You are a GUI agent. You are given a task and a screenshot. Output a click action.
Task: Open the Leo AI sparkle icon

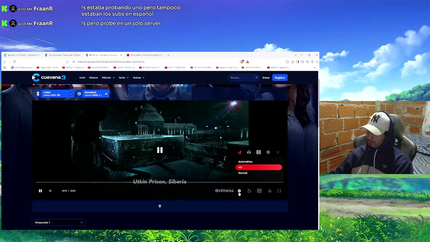tap(307, 62)
